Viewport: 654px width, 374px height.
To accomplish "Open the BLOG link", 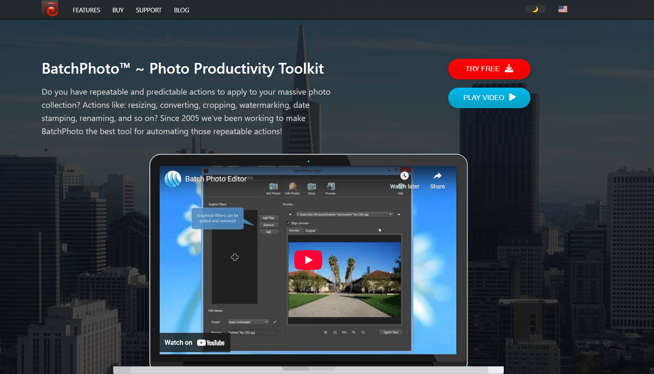I will (182, 10).
